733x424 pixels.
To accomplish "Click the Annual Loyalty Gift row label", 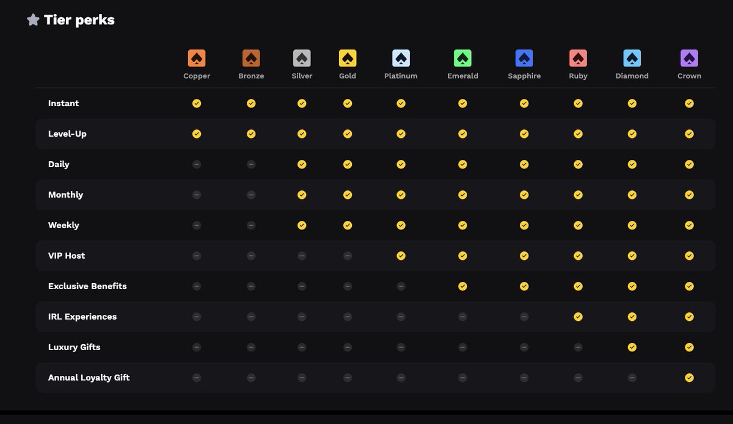I will pos(89,378).
